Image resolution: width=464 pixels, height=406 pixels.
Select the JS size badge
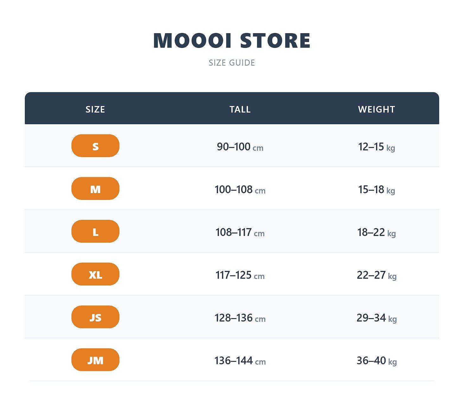tap(95, 317)
